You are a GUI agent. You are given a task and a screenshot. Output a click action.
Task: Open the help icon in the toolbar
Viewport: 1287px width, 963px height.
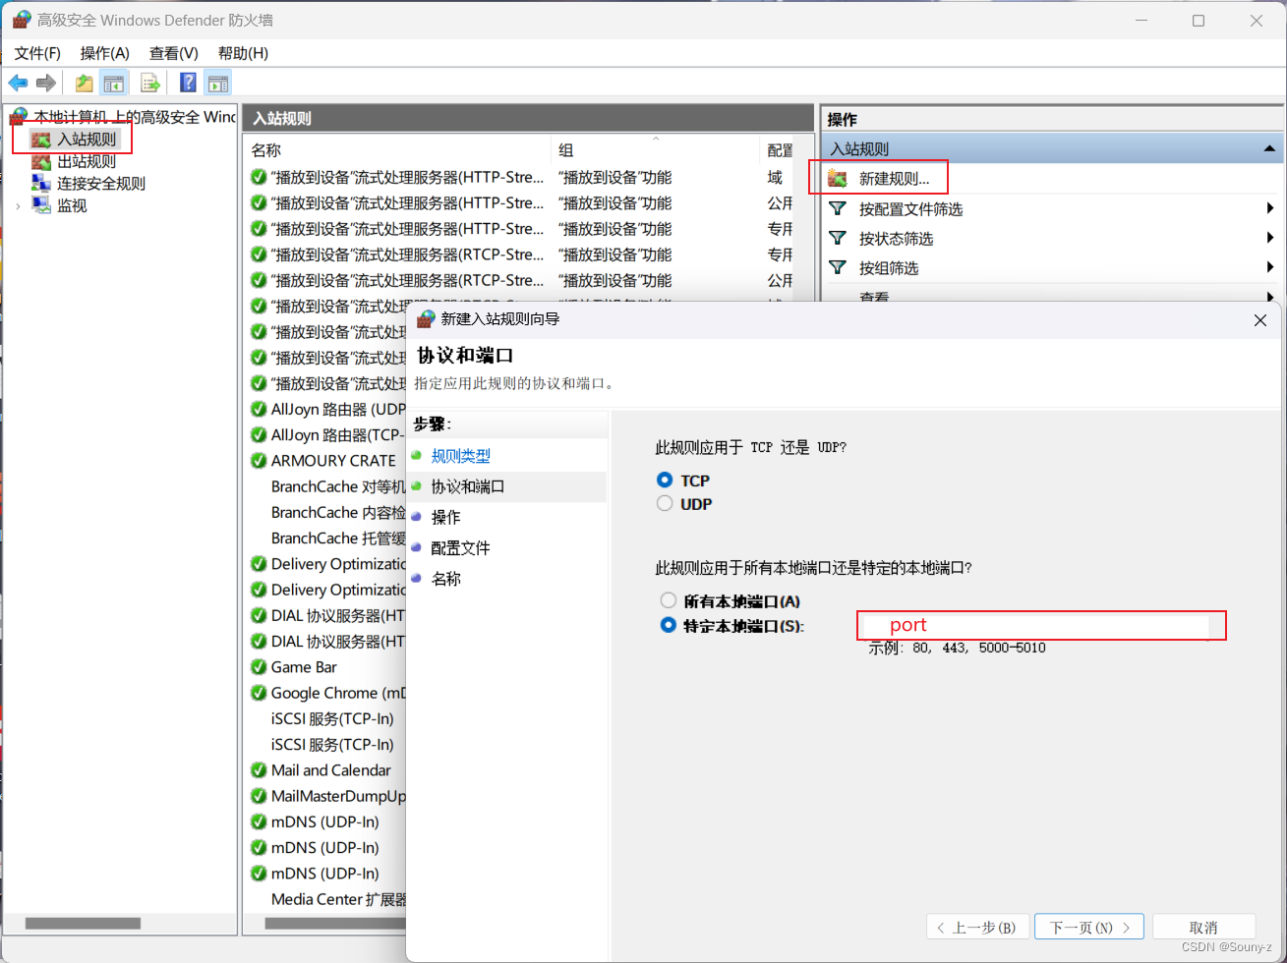pos(187,83)
